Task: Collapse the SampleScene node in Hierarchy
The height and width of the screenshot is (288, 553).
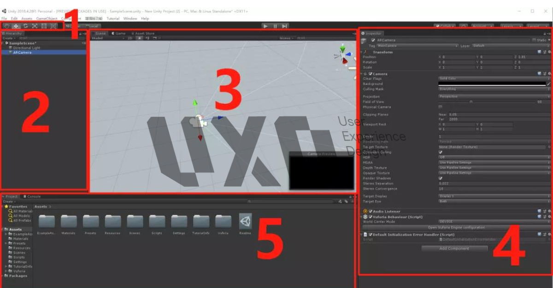Action: tap(3, 43)
